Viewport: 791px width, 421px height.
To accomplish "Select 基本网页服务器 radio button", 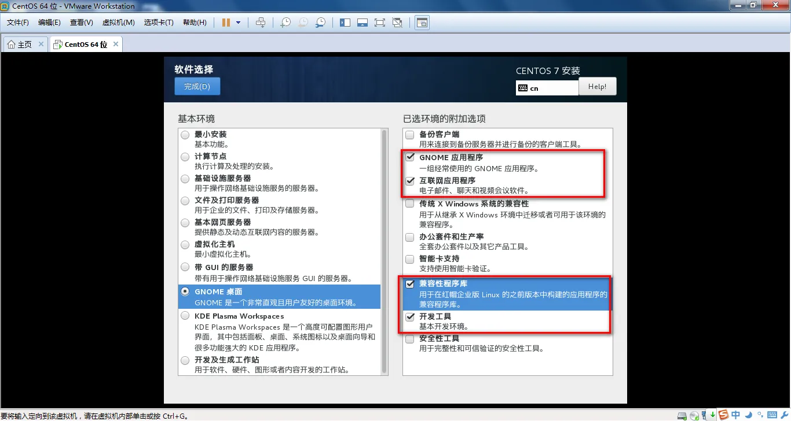I will pyautogui.click(x=185, y=223).
